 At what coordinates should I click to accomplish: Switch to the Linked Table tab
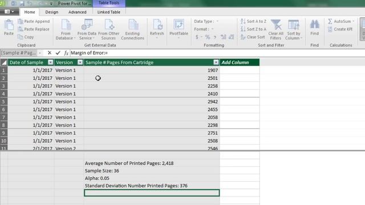[109, 12]
